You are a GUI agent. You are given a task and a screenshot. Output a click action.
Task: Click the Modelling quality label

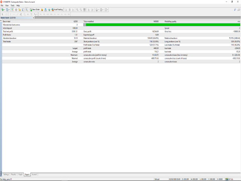pyautogui.click(x=171, y=21)
